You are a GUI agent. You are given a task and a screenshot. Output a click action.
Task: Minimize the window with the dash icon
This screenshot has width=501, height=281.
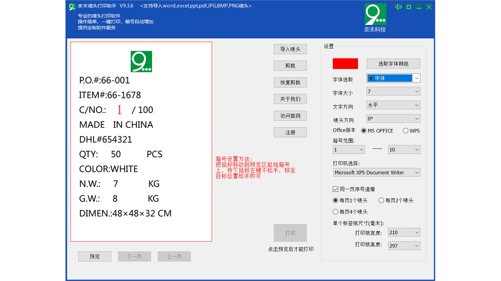[419, 7]
